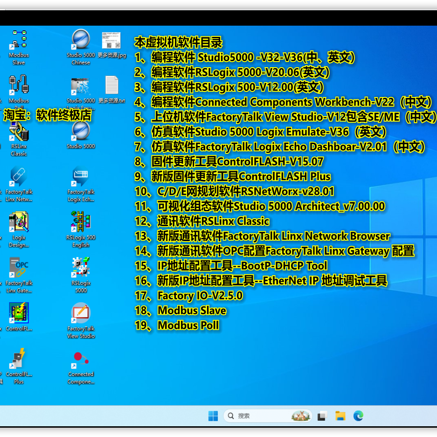Open the 更多资源.jpg image file
This screenshot has width=437, height=437.
click(x=110, y=40)
